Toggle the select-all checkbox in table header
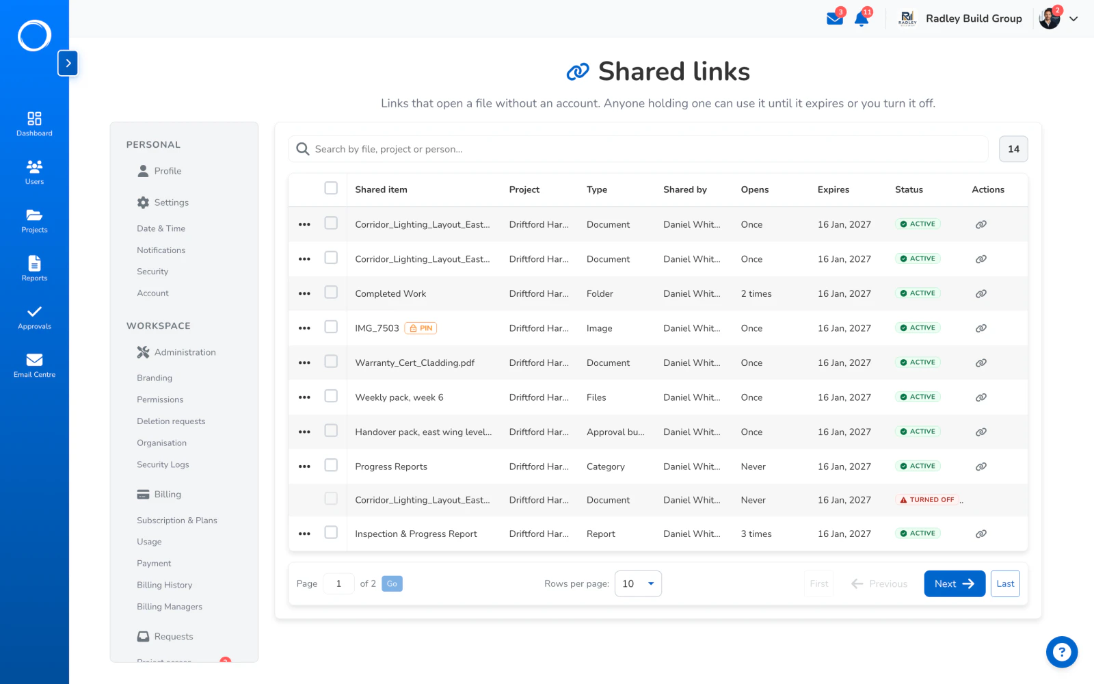Viewport: 1094px width, 684px height. tap(331, 188)
